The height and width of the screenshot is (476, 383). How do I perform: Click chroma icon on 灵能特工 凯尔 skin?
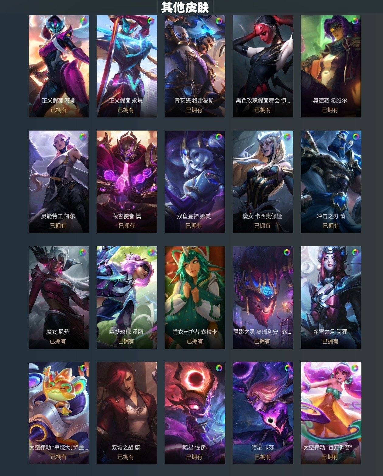coord(83,137)
